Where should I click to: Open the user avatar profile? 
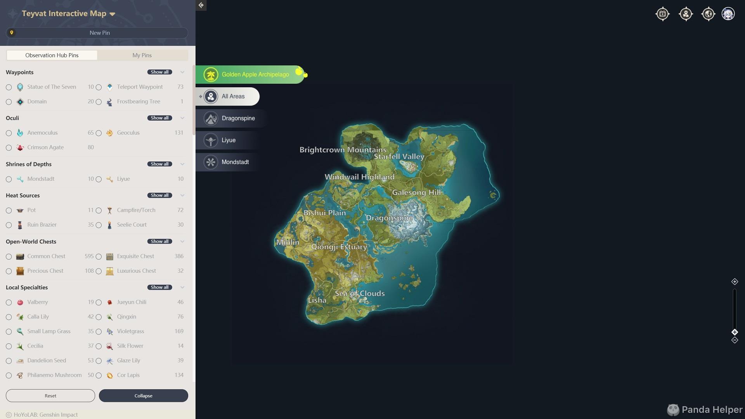728,14
